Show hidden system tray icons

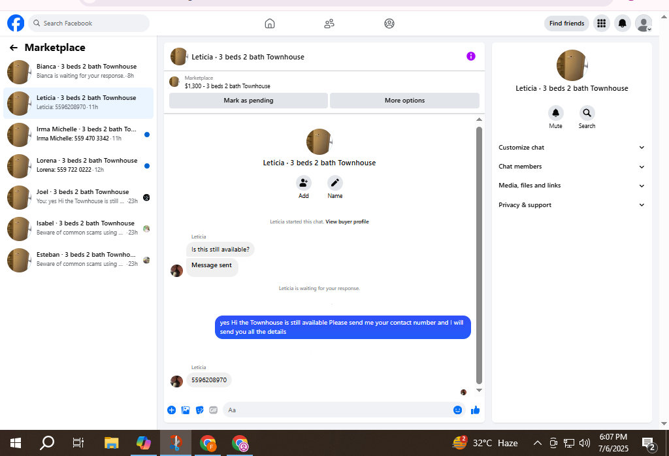pyautogui.click(x=538, y=443)
